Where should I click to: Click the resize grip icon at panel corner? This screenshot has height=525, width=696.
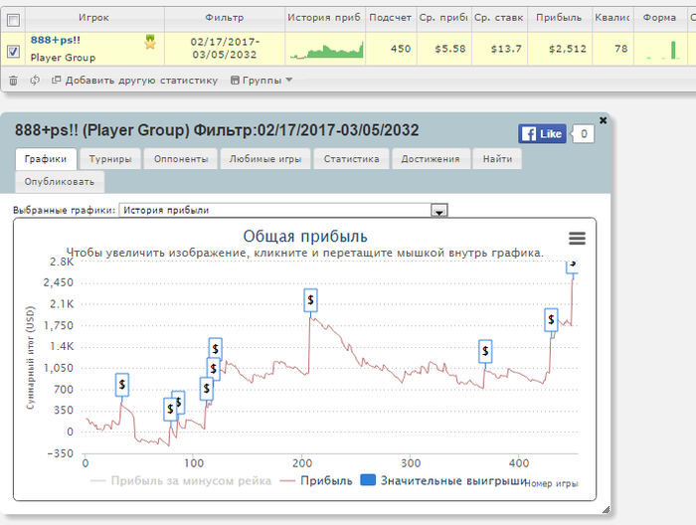click(606, 509)
